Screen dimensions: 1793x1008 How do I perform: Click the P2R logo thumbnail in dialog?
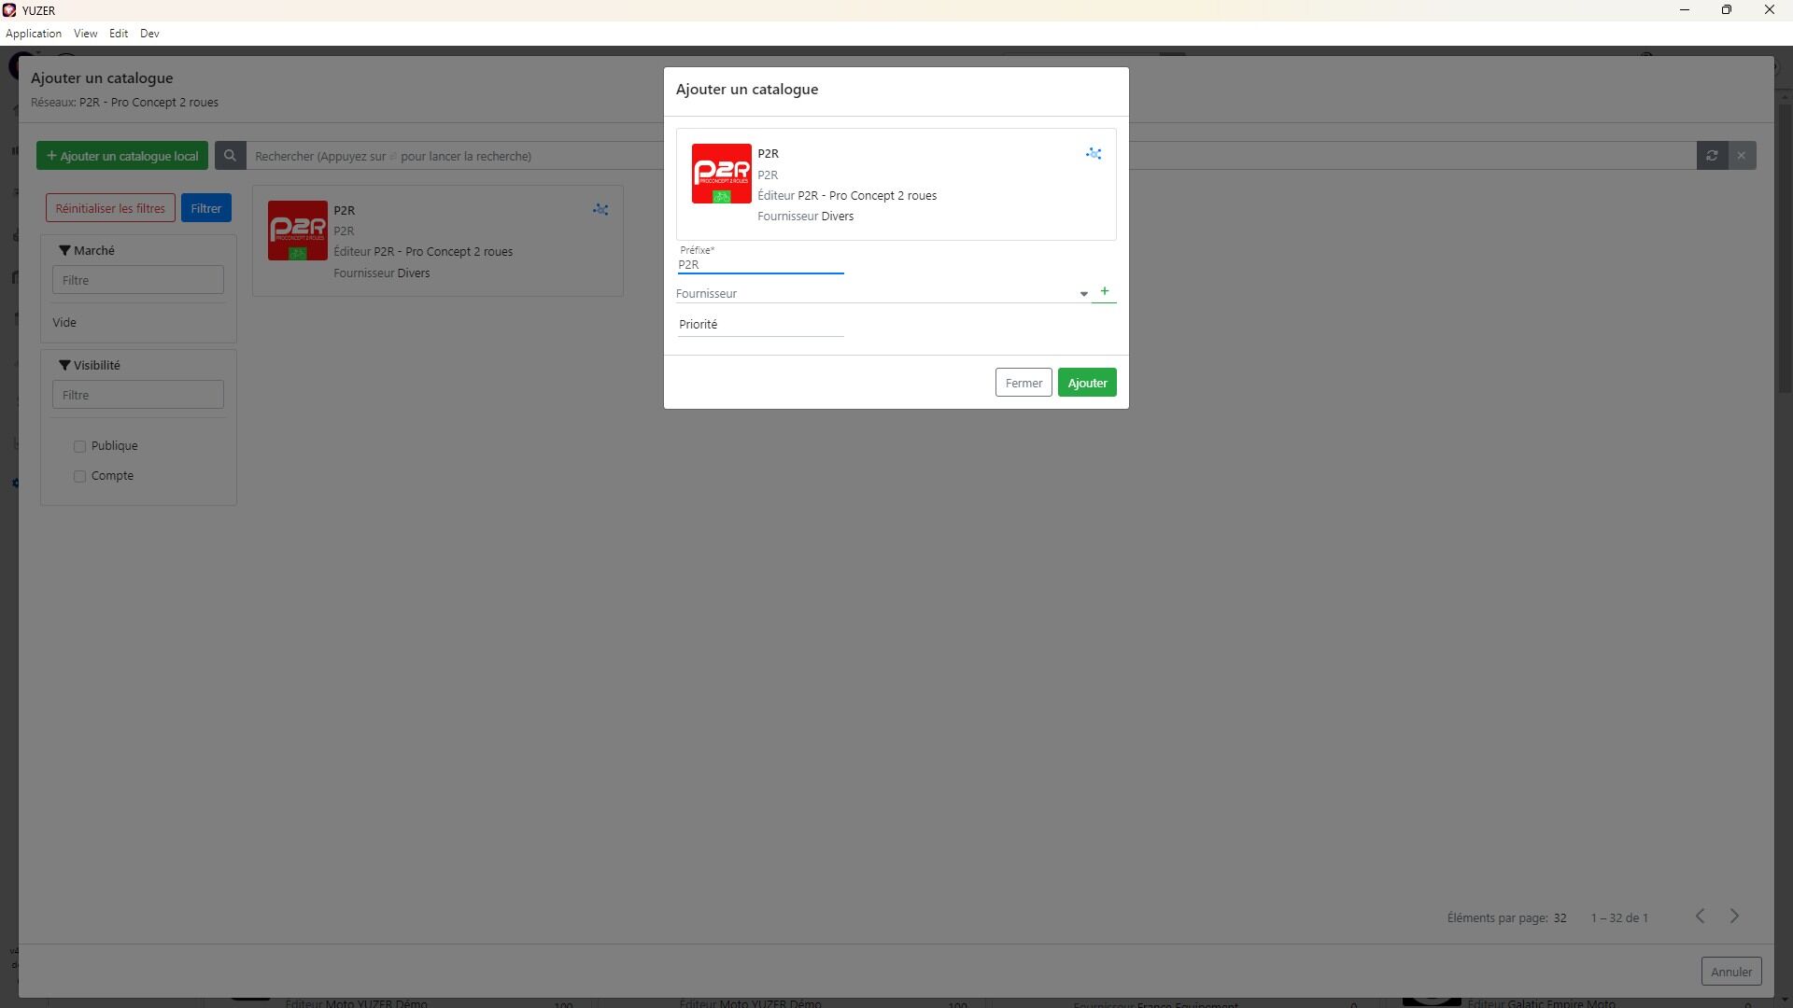(x=721, y=174)
